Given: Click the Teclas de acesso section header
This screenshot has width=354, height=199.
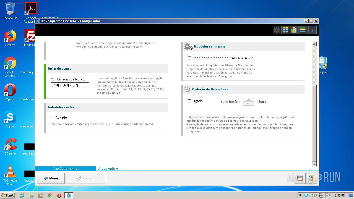Looking at the screenshot, I should pyautogui.click(x=107, y=69).
